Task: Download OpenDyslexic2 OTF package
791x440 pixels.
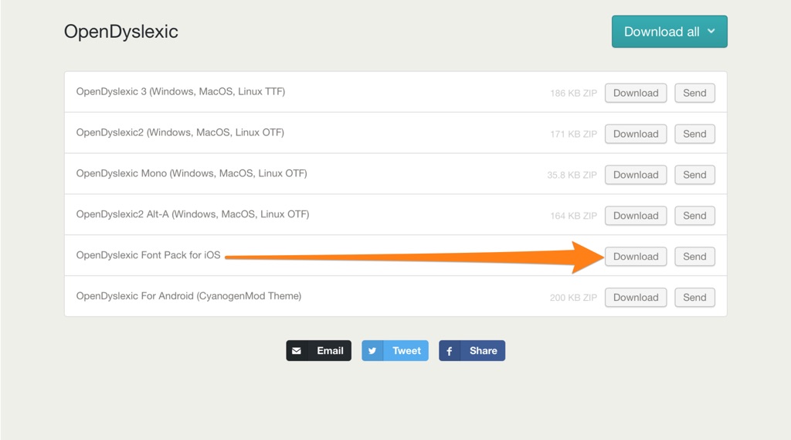Action: pos(635,134)
